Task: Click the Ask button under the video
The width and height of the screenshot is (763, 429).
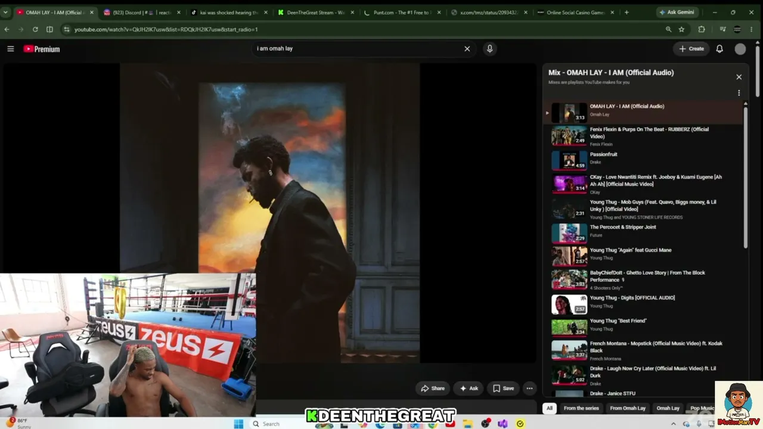Action: click(x=468, y=388)
